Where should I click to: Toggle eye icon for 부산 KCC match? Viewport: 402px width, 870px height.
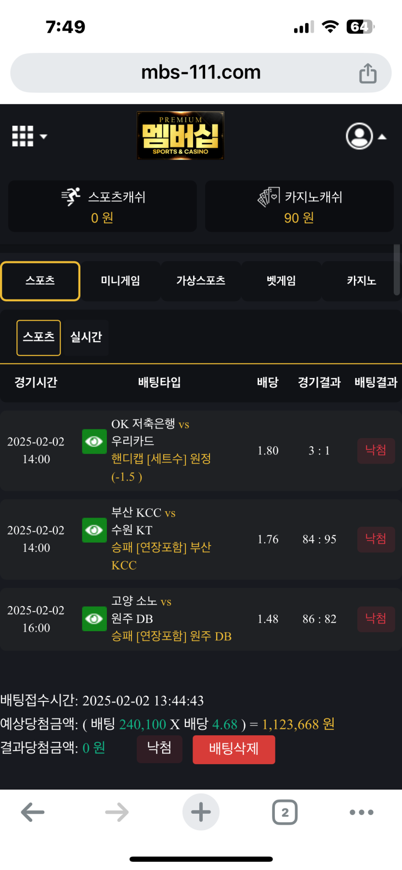pyautogui.click(x=94, y=530)
